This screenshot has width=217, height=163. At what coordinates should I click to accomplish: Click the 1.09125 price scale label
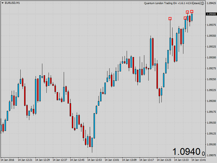(x=212, y=134)
